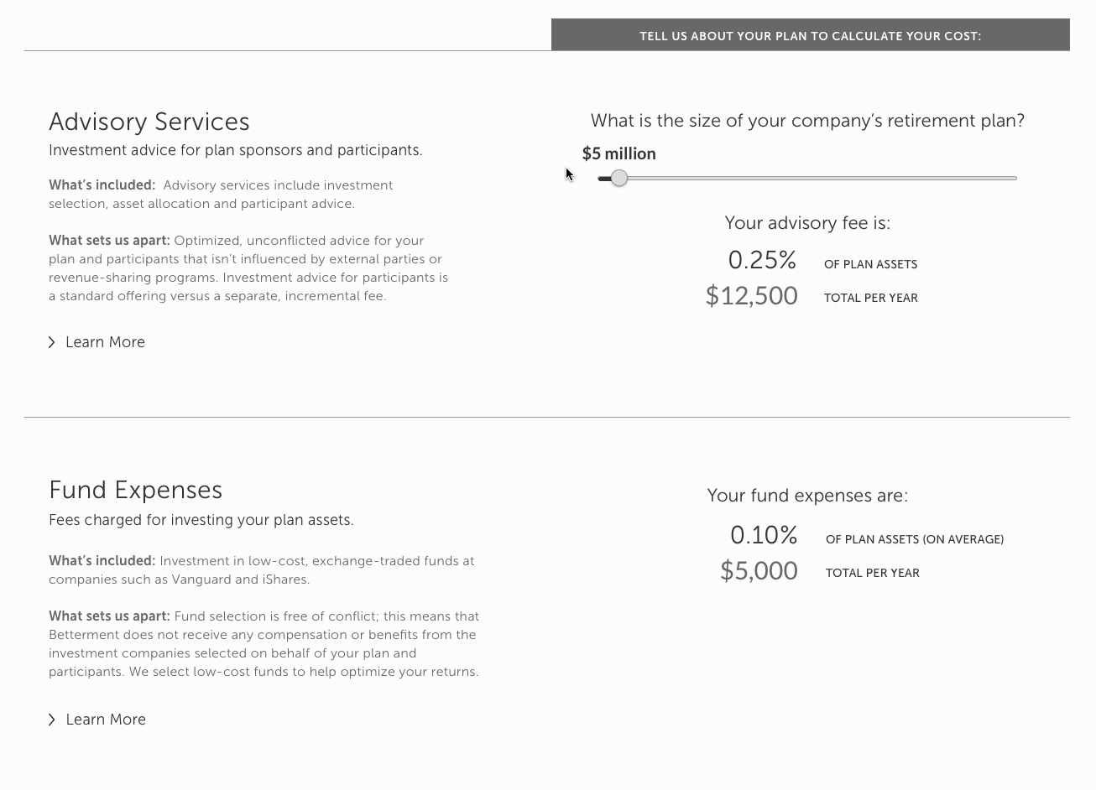Click the plan size slider handle
Viewport: 1096px width, 790px height.
(x=618, y=178)
